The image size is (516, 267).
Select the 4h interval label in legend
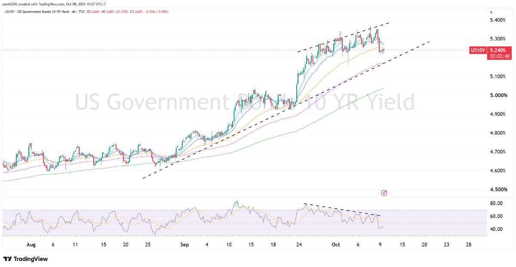pos(73,12)
